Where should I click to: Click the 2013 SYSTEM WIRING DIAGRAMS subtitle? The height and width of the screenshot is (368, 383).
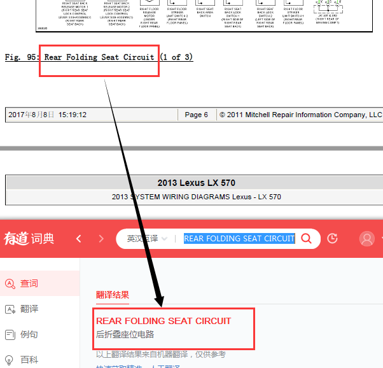coord(196,197)
